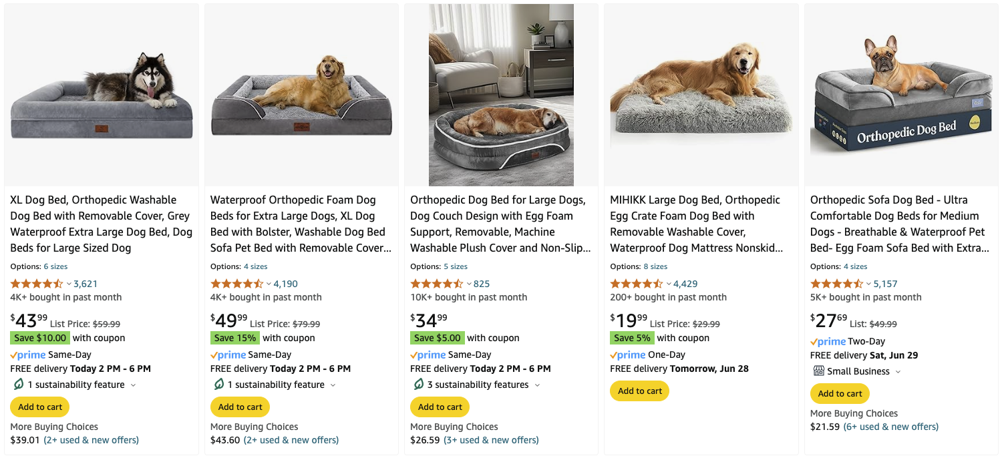Add the $34.99 dog couch bed to cart
This screenshot has width=1002, height=458.
click(440, 407)
